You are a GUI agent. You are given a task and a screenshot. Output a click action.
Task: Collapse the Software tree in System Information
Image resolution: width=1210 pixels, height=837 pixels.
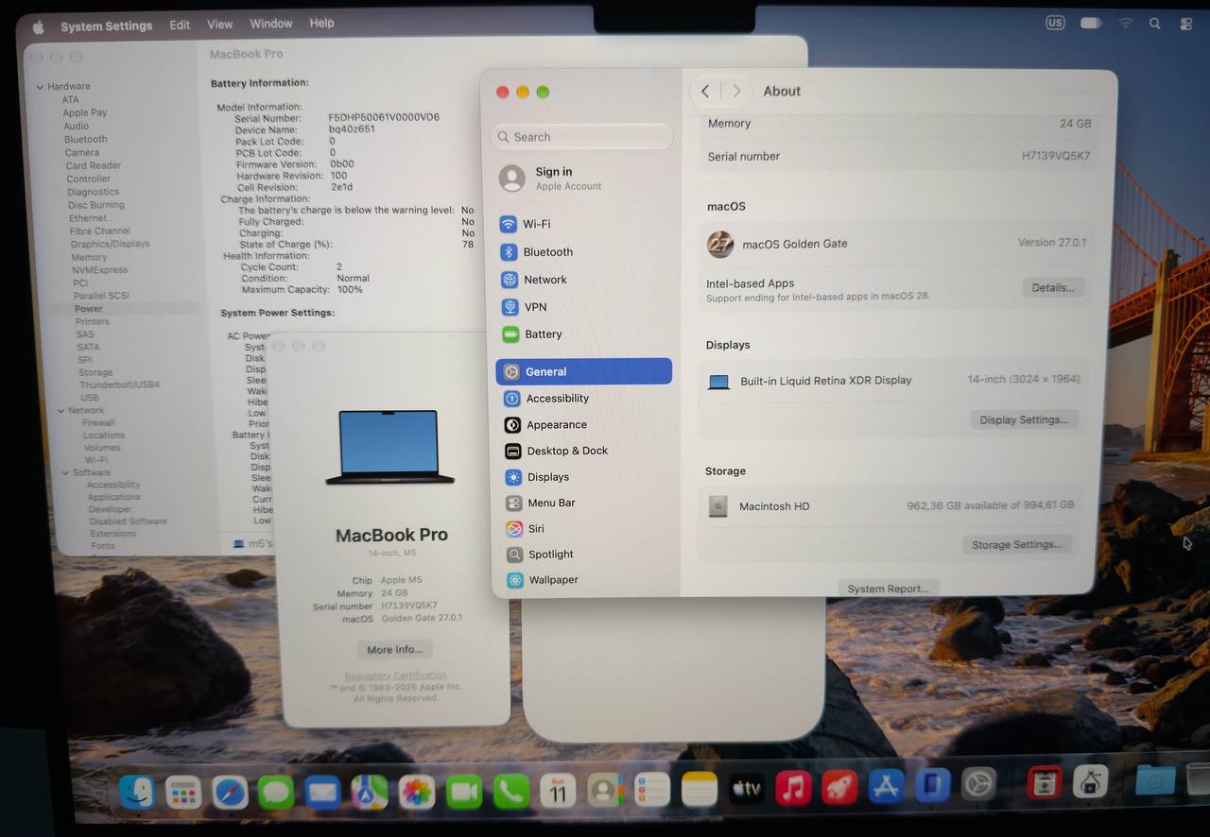tap(65, 472)
